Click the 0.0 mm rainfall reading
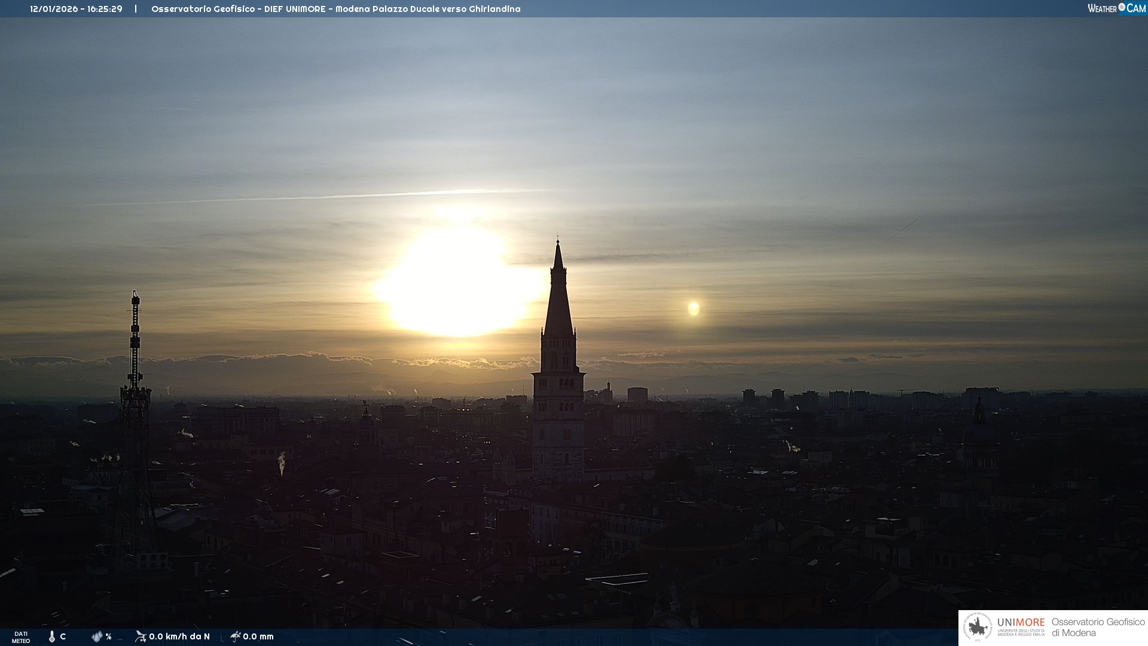Screen dimensions: 1148x646 258,636
